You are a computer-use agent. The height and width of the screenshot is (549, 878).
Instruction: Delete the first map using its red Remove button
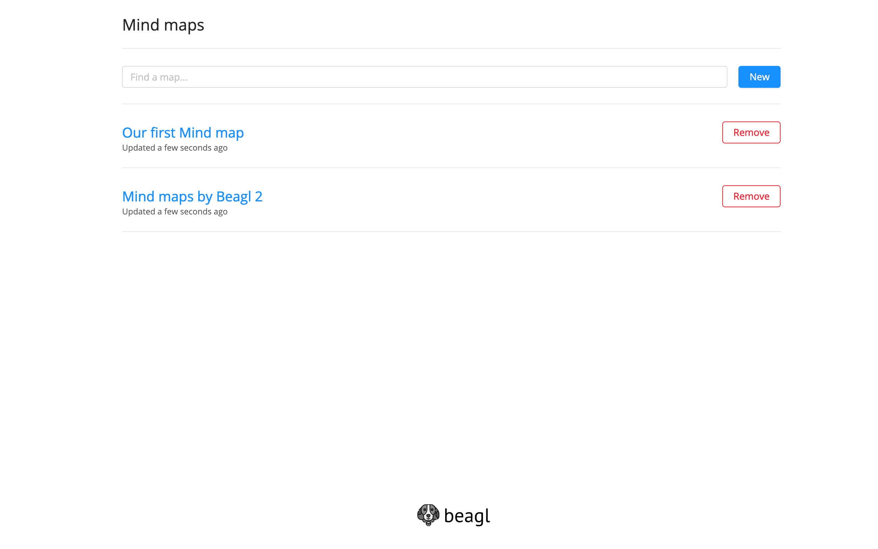(751, 132)
